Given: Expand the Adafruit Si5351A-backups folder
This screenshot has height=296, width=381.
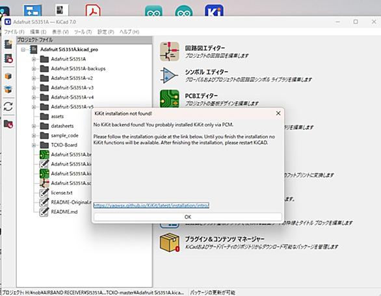Looking at the screenshot, I should [34, 69].
